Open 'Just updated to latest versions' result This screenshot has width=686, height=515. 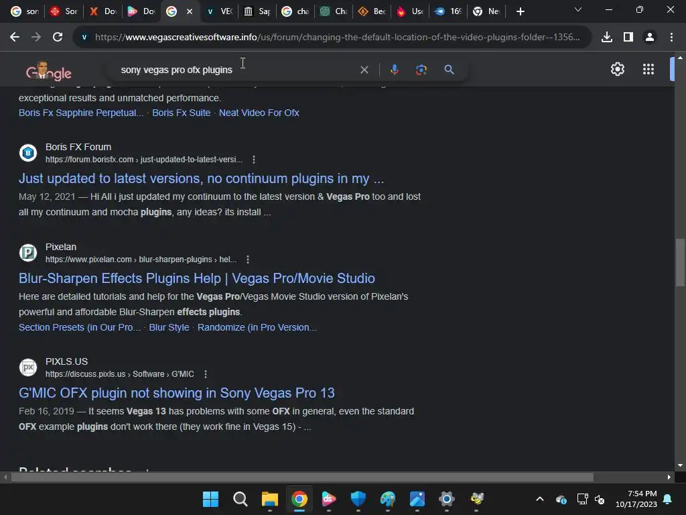point(201,178)
